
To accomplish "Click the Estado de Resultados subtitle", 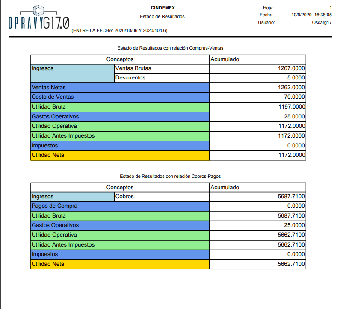I will (162, 17).
